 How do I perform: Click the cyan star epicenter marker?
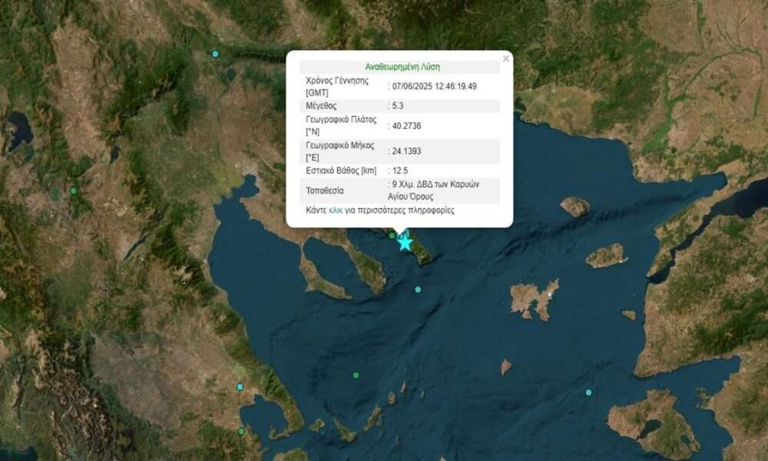[405, 243]
